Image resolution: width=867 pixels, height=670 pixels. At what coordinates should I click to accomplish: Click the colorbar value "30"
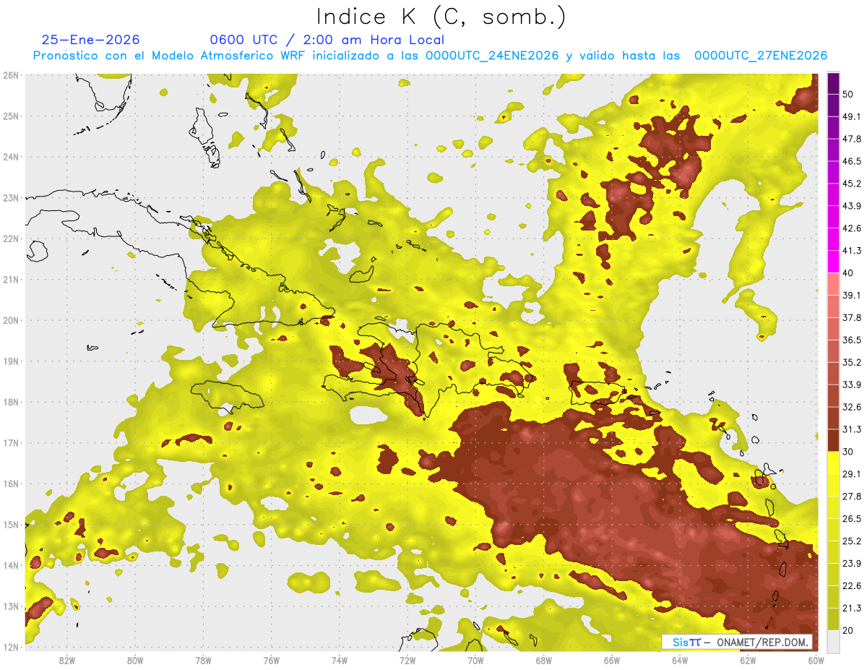tap(848, 452)
